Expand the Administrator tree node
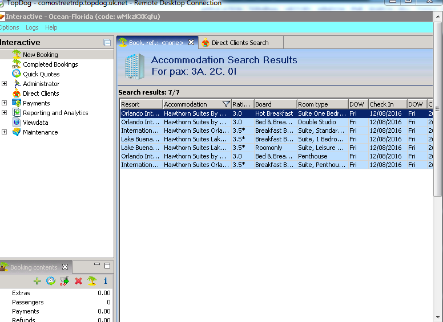Viewport: 443px width, 322px height. click(5, 84)
